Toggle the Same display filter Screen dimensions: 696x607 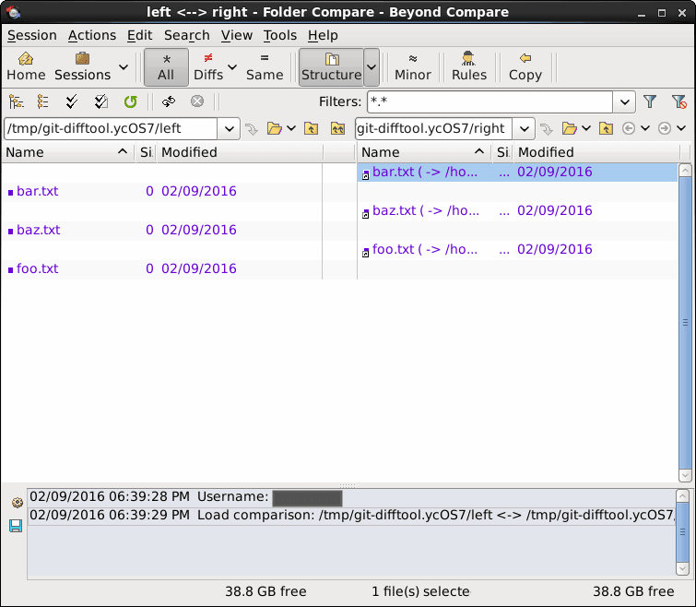[265, 67]
